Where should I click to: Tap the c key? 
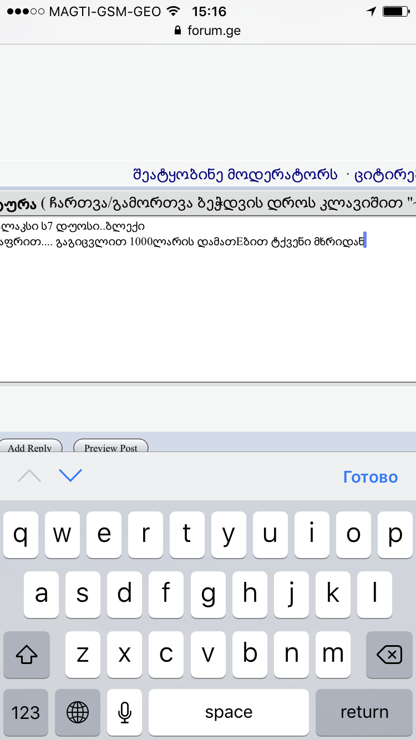pyautogui.click(x=166, y=655)
